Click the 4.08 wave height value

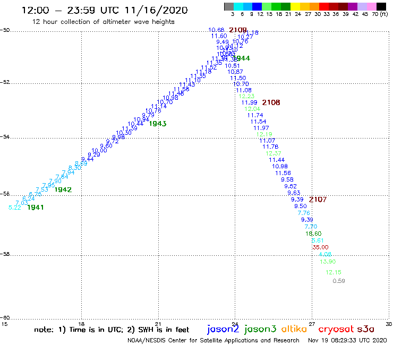point(325,254)
